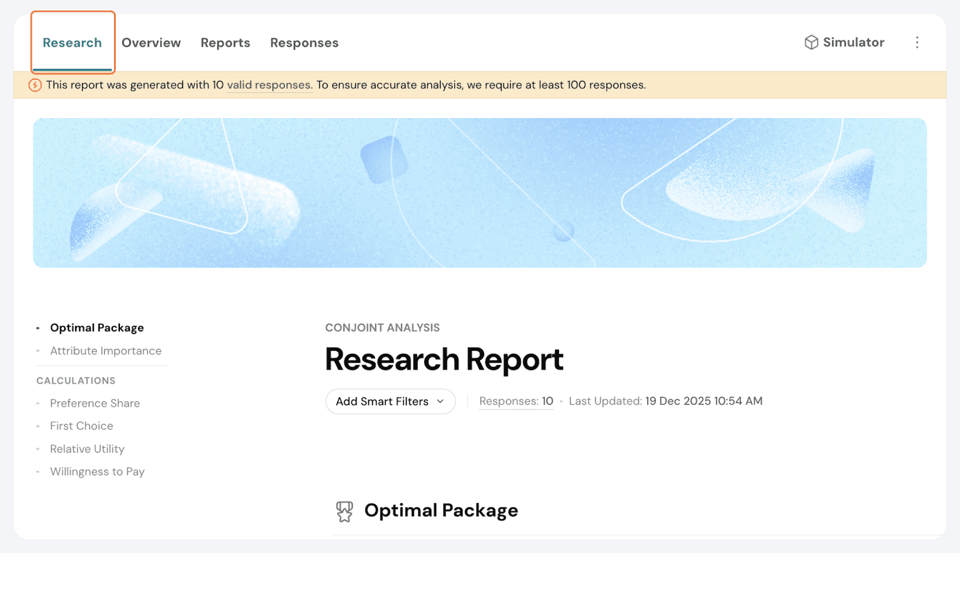Go to Relative Utility section
Screen dimensions: 960x605
(87, 449)
